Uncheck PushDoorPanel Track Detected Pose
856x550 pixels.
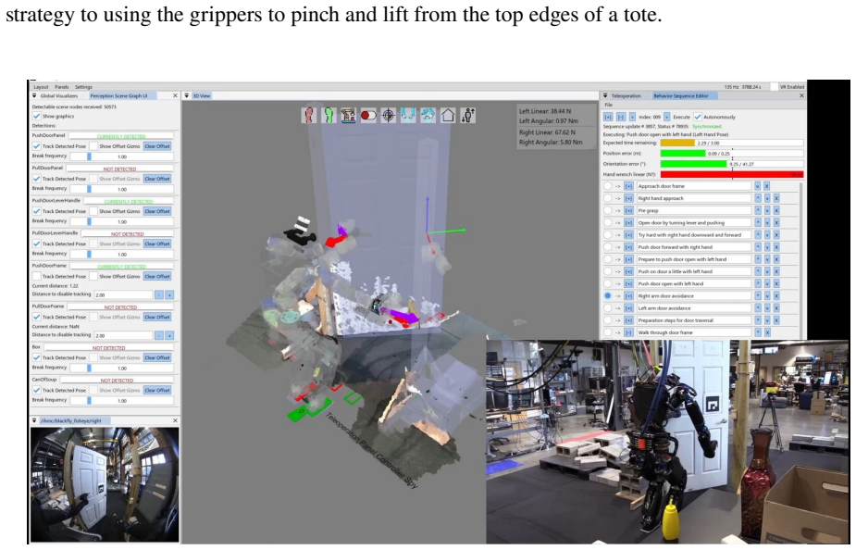click(x=37, y=146)
